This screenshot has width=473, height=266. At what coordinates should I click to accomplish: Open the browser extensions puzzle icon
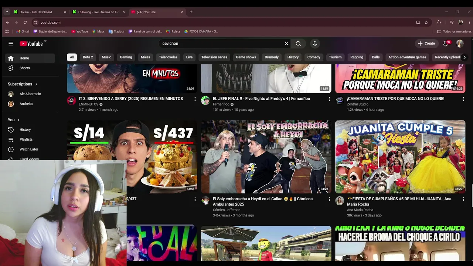[x=439, y=23]
